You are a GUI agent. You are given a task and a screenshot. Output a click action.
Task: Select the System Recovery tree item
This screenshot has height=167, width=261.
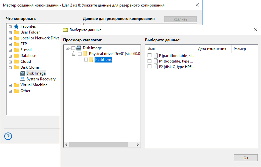[x=41, y=79]
